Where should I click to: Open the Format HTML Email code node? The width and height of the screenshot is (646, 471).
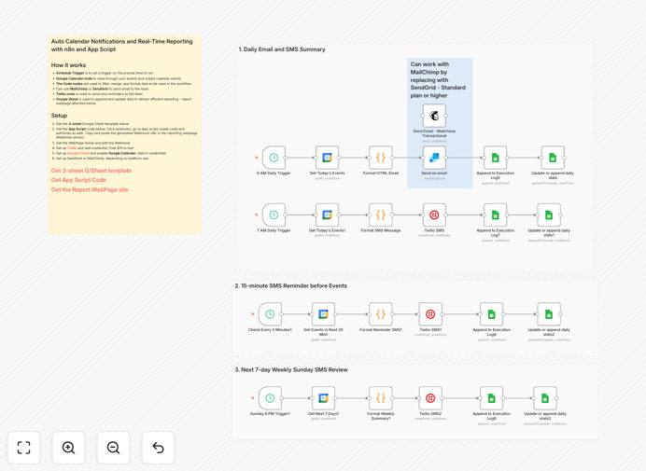(x=381, y=158)
